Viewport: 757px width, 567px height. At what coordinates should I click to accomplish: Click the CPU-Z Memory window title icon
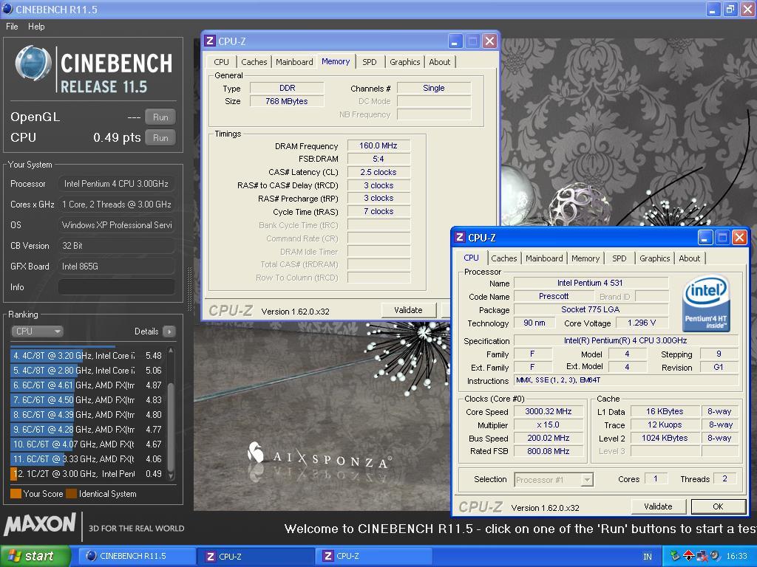click(210, 41)
